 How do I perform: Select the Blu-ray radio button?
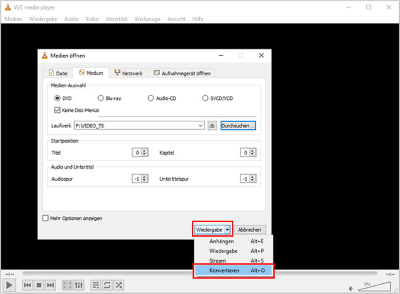coord(101,98)
